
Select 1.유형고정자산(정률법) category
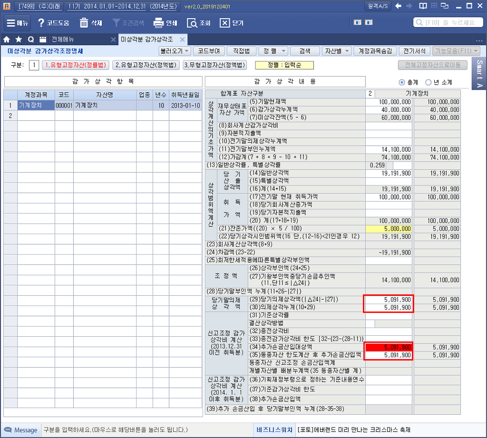click(76, 65)
